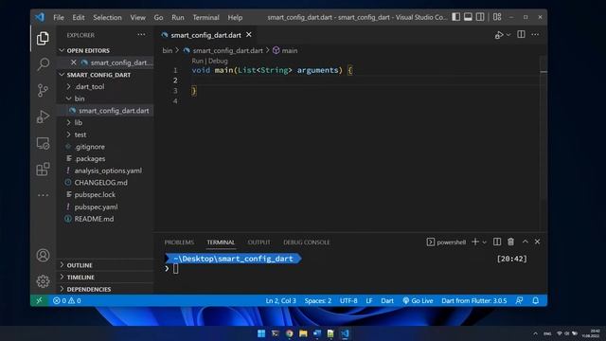Image resolution: width=606 pixels, height=341 pixels.
Task: Switch to the Output tab
Action: tap(258, 242)
